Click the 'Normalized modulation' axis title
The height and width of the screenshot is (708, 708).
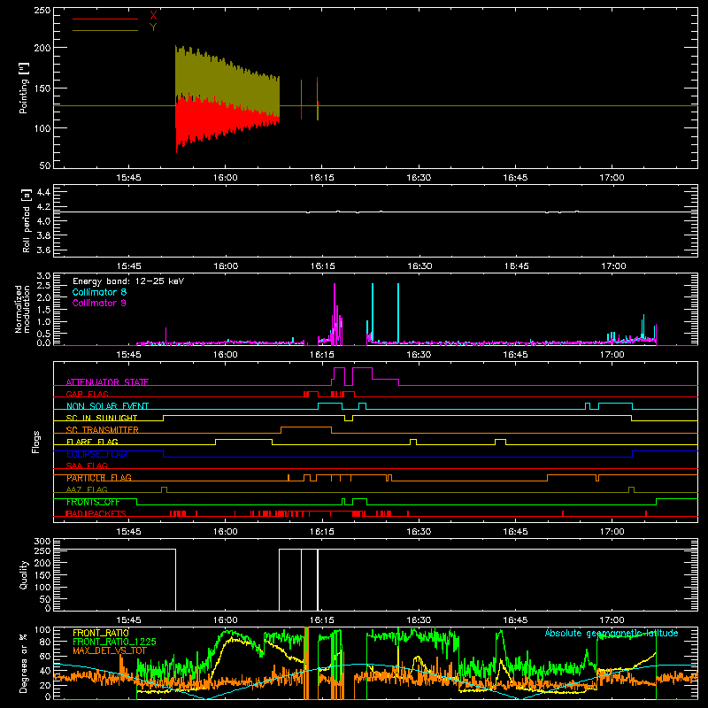22,309
